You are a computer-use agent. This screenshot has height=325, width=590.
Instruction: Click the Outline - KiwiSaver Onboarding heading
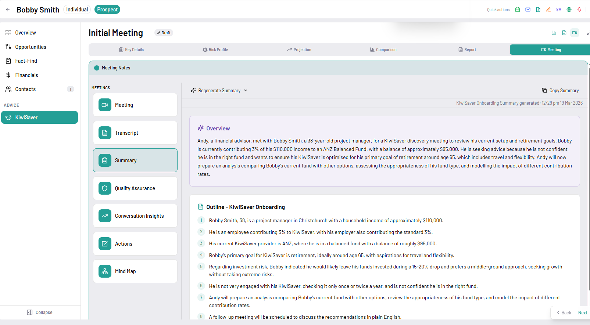click(x=246, y=207)
